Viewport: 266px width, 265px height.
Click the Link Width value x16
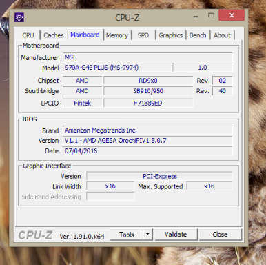click(x=110, y=186)
